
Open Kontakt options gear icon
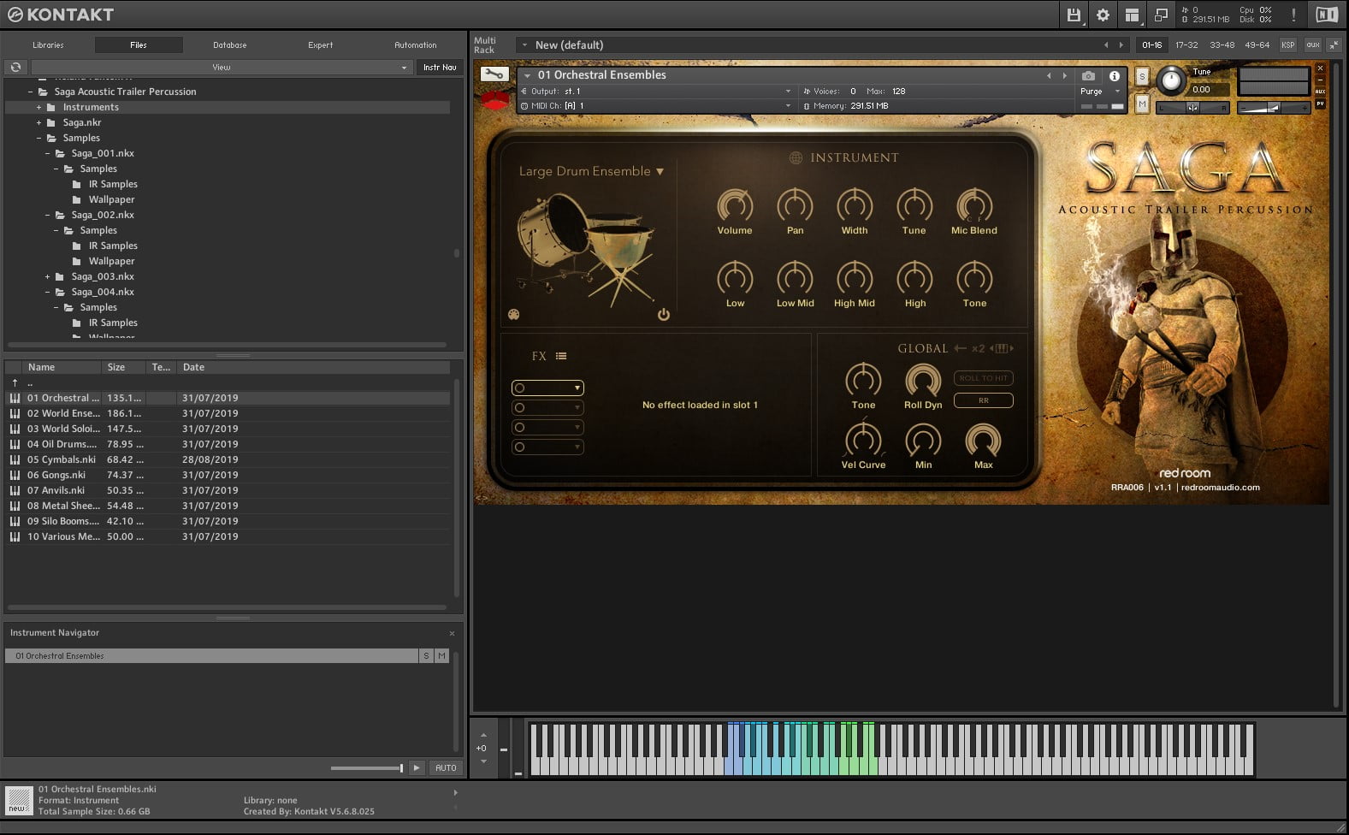click(x=1103, y=15)
